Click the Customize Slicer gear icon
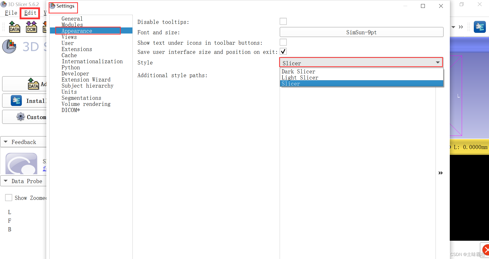Image resolution: width=489 pixels, height=259 pixels. (x=21, y=117)
